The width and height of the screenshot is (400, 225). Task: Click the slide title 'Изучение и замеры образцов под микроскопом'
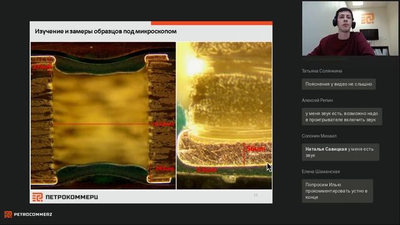tap(106, 31)
